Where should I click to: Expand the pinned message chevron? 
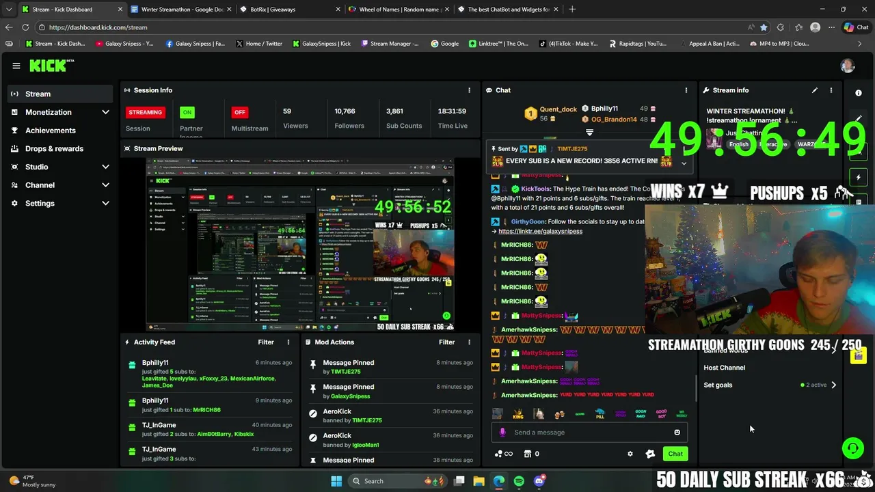[684, 163]
